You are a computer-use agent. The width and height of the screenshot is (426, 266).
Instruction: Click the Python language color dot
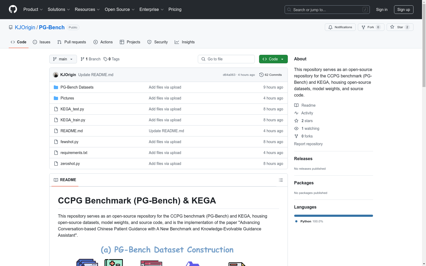pos(296,221)
